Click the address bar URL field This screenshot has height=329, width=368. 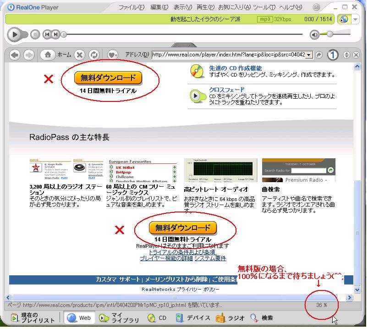point(229,55)
